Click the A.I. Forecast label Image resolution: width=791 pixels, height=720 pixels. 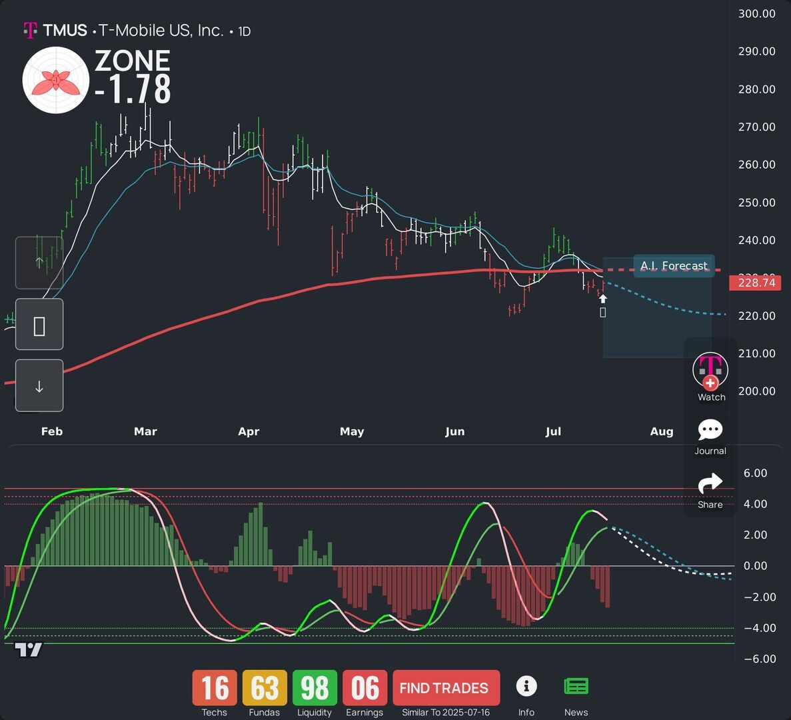coord(674,266)
